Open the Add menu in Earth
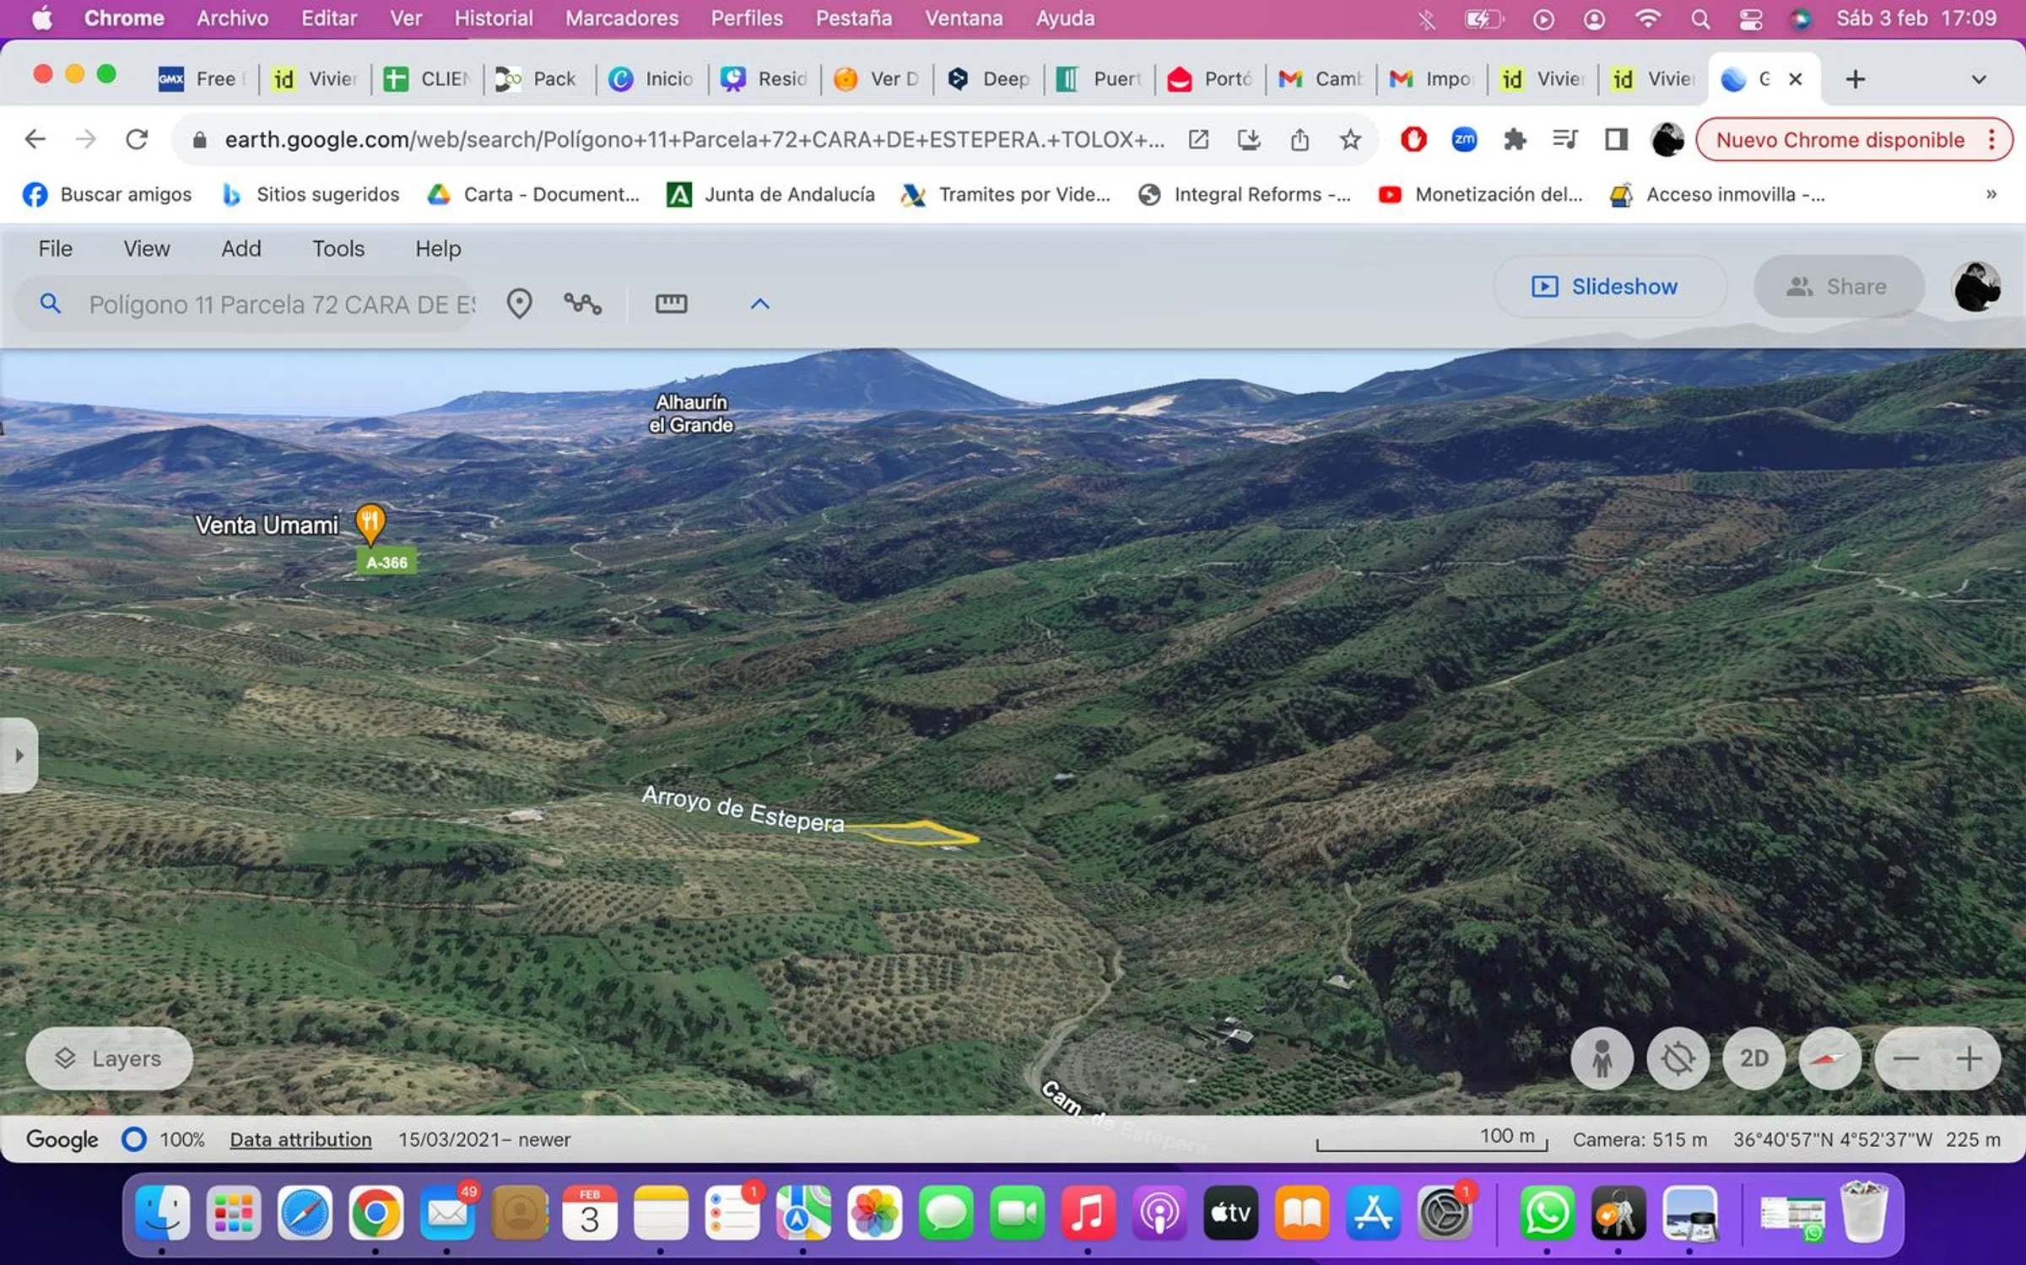The image size is (2026, 1265). 240,249
